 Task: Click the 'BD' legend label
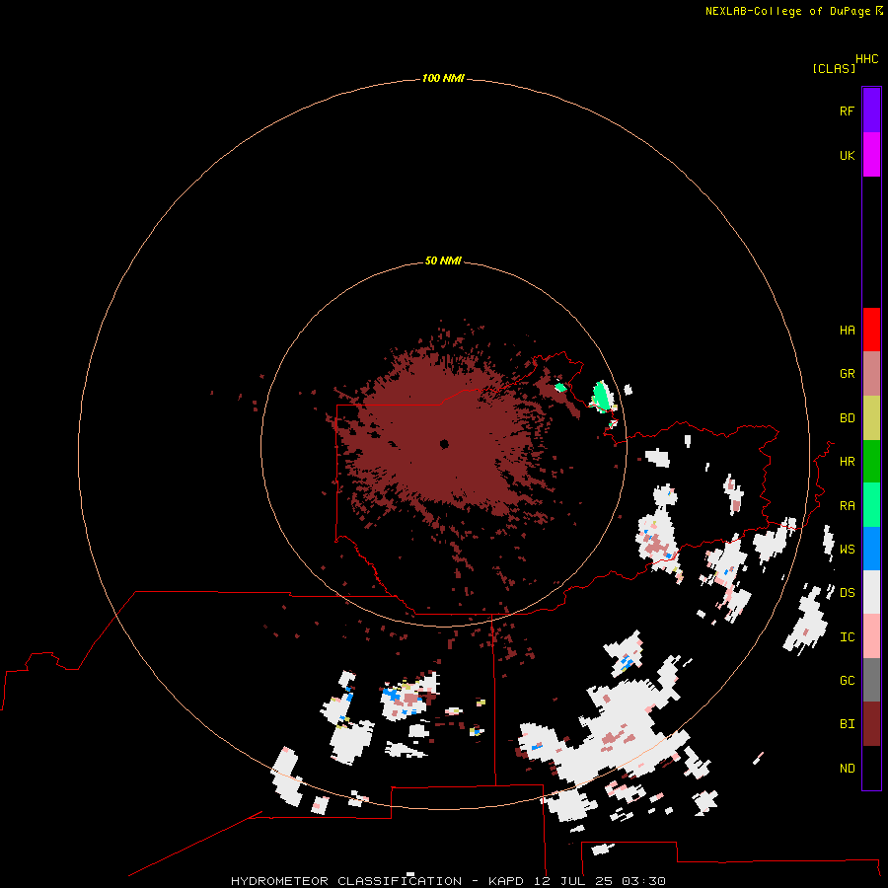847,418
